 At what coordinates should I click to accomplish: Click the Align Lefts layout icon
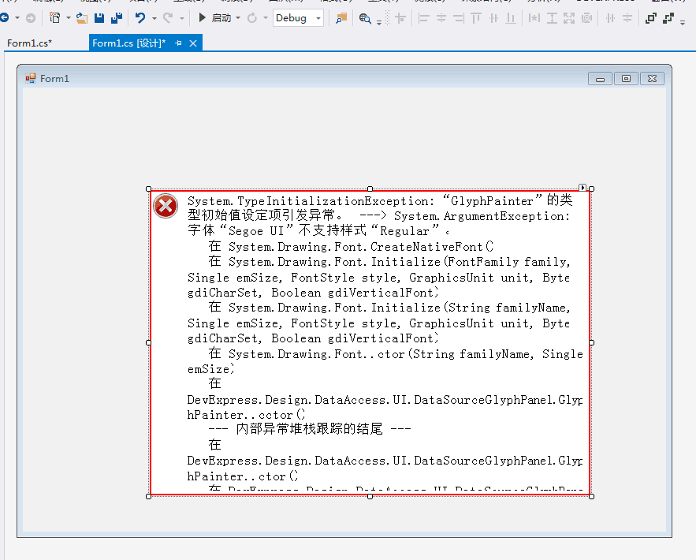tap(424, 18)
